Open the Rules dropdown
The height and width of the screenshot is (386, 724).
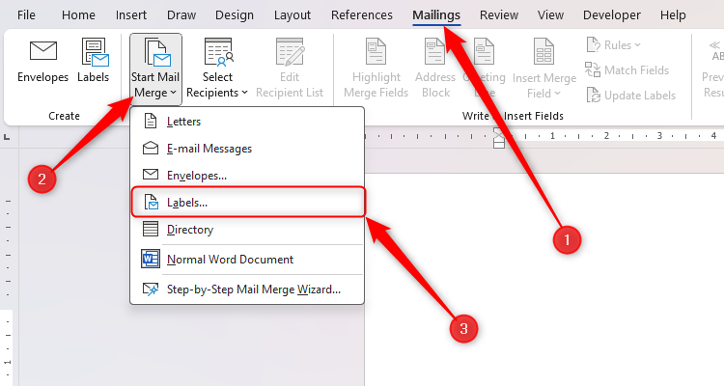coord(613,45)
